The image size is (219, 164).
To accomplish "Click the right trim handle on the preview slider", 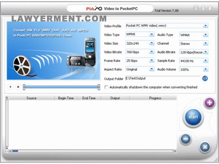I will pos(99,87).
